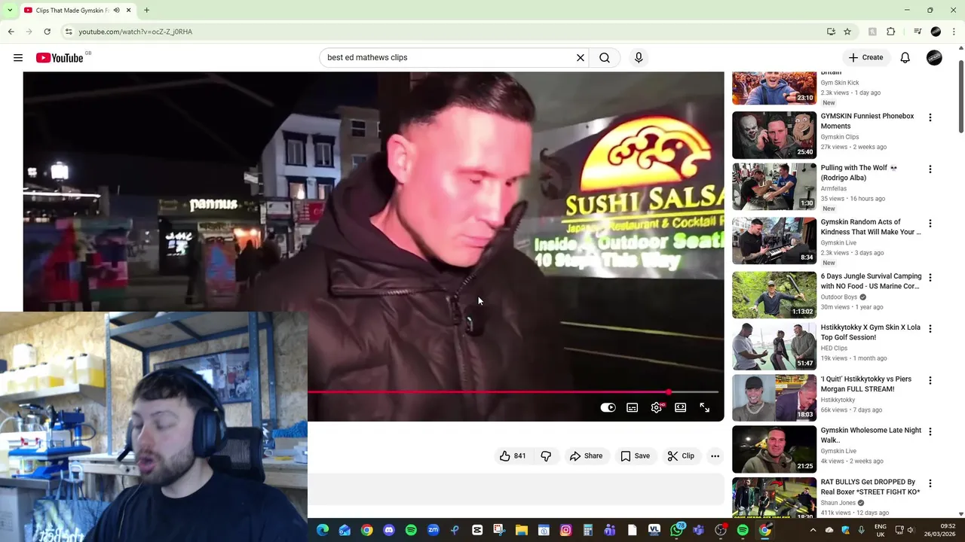Open more options for 6 Days Jungle Survival
This screenshot has height=542, width=965.
(x=930, y=278)
